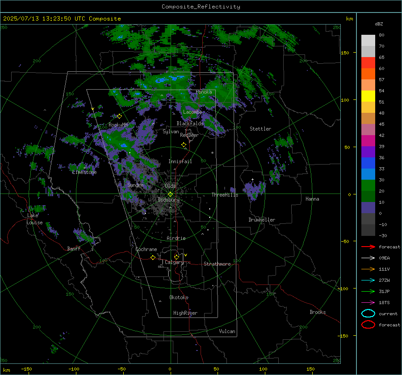The image size is (402, 375).
Task: Click the Lacombe label
Action: click(x=193, y=112)
